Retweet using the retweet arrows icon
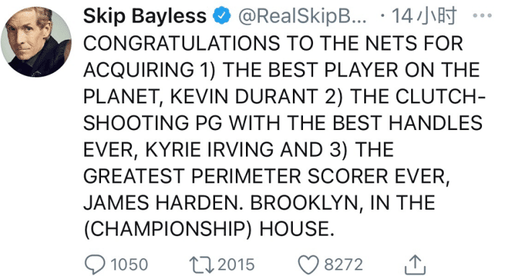This screenshot has width=505, height=276. tap(201, 264)
